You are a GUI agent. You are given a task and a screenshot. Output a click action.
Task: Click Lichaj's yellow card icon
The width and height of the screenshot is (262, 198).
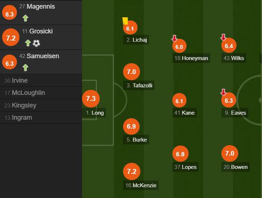[x=125, y=21]
